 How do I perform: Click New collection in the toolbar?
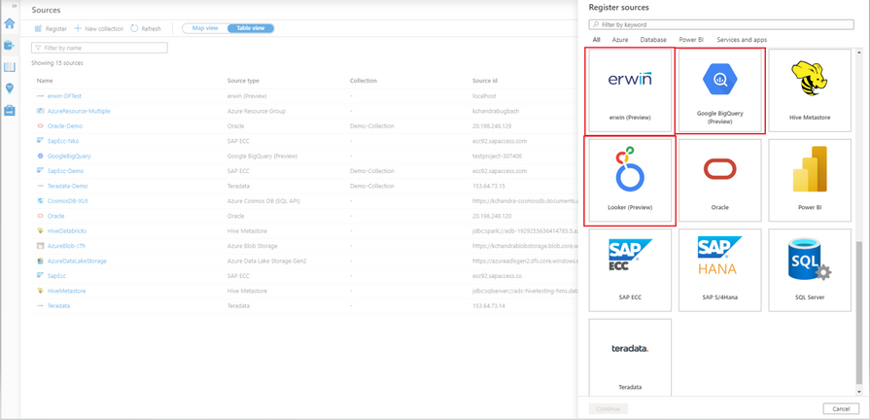(x=99, y=29)
